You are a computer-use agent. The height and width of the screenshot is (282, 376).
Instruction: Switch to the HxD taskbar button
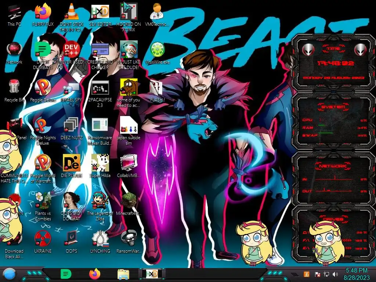tap(152, 274)
